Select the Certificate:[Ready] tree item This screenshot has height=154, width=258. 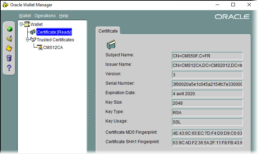point(54,32)
